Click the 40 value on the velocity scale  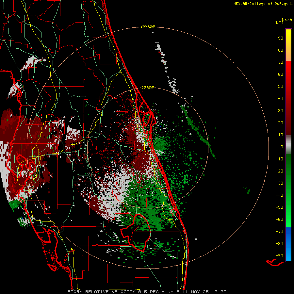(281, 98)
